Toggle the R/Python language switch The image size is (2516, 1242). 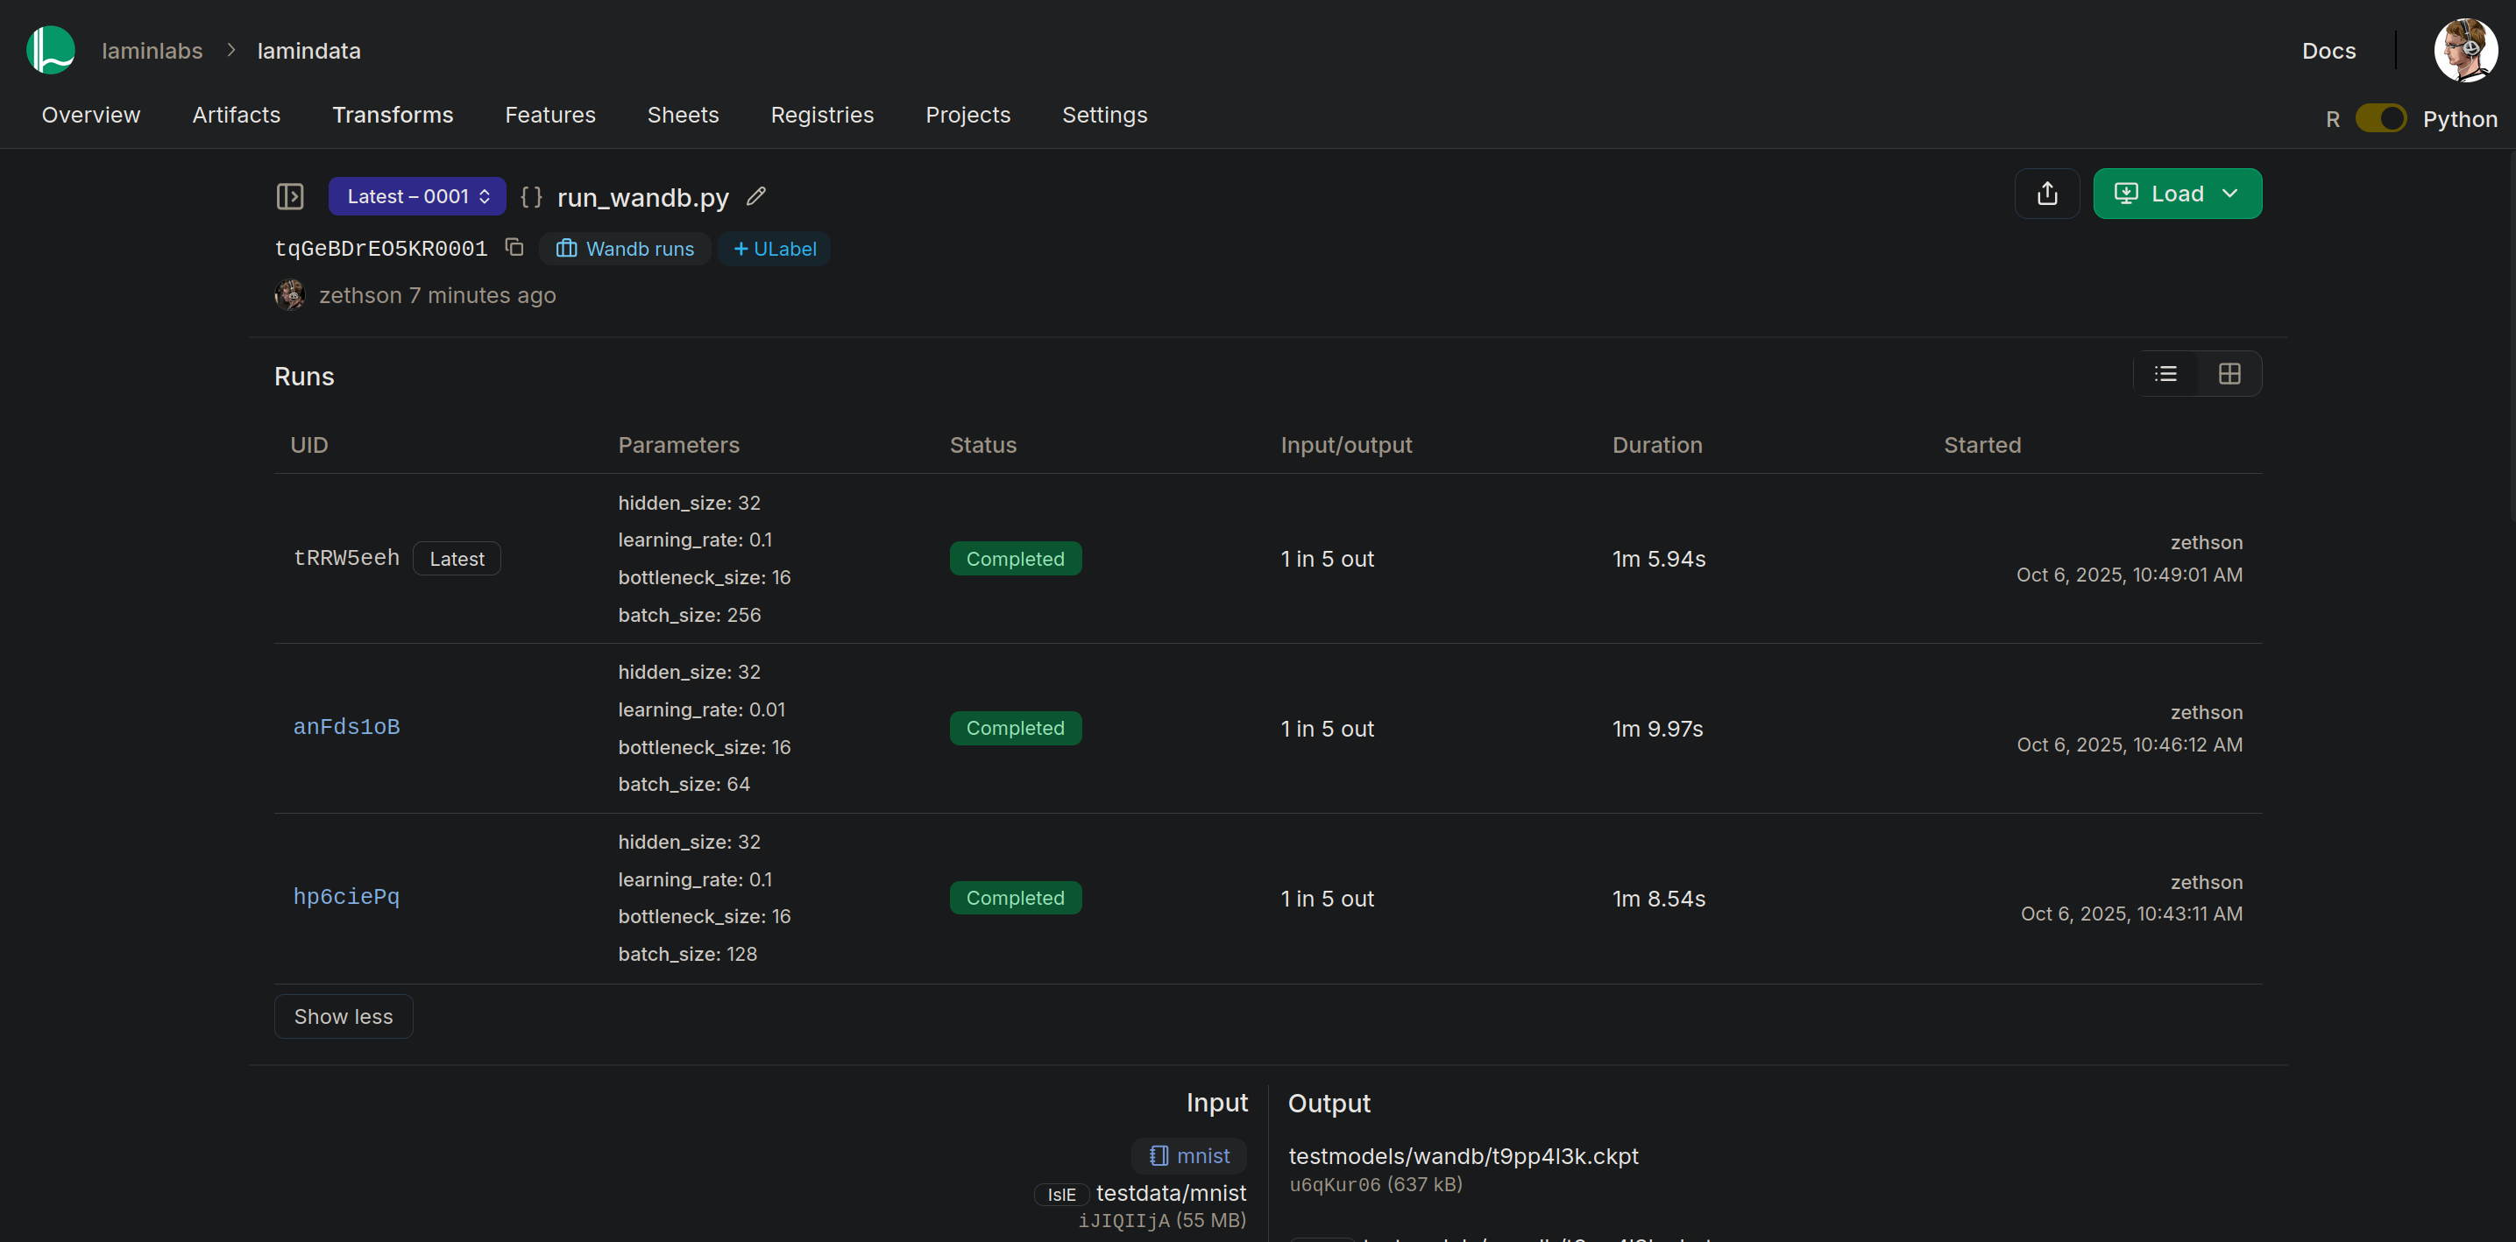2380,118
